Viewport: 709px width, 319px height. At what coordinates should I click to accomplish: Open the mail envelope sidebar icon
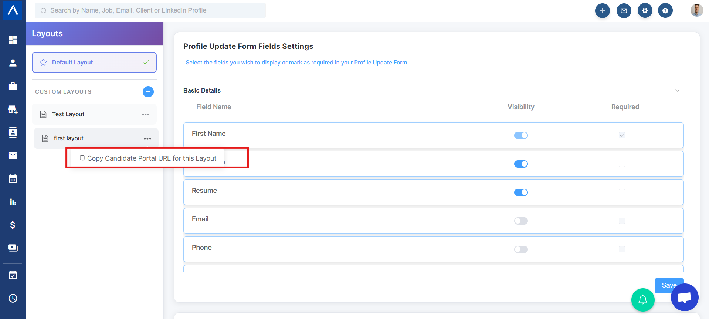pos(13,155)
